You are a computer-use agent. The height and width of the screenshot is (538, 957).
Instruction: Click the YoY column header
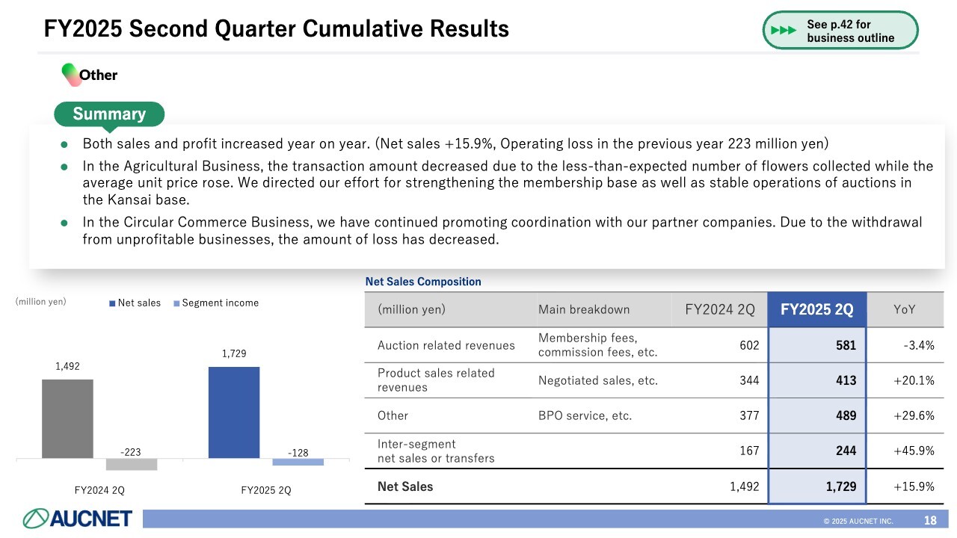905,309
